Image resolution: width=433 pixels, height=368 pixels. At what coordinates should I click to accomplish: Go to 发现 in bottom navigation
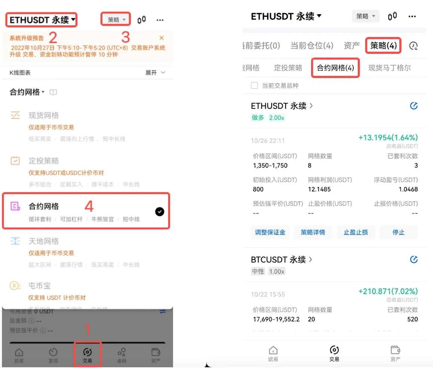click(x=53, y=355)
